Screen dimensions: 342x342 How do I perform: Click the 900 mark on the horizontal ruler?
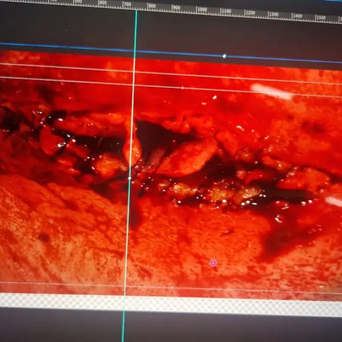[x=176, y=8]
